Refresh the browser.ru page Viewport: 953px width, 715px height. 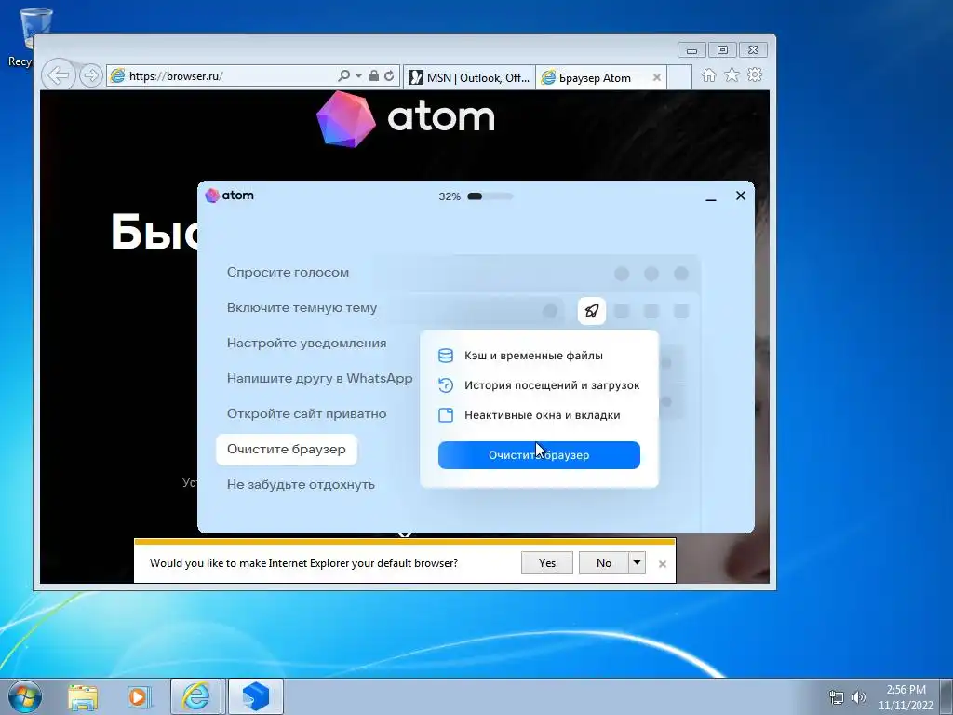(x=389, y=76)
